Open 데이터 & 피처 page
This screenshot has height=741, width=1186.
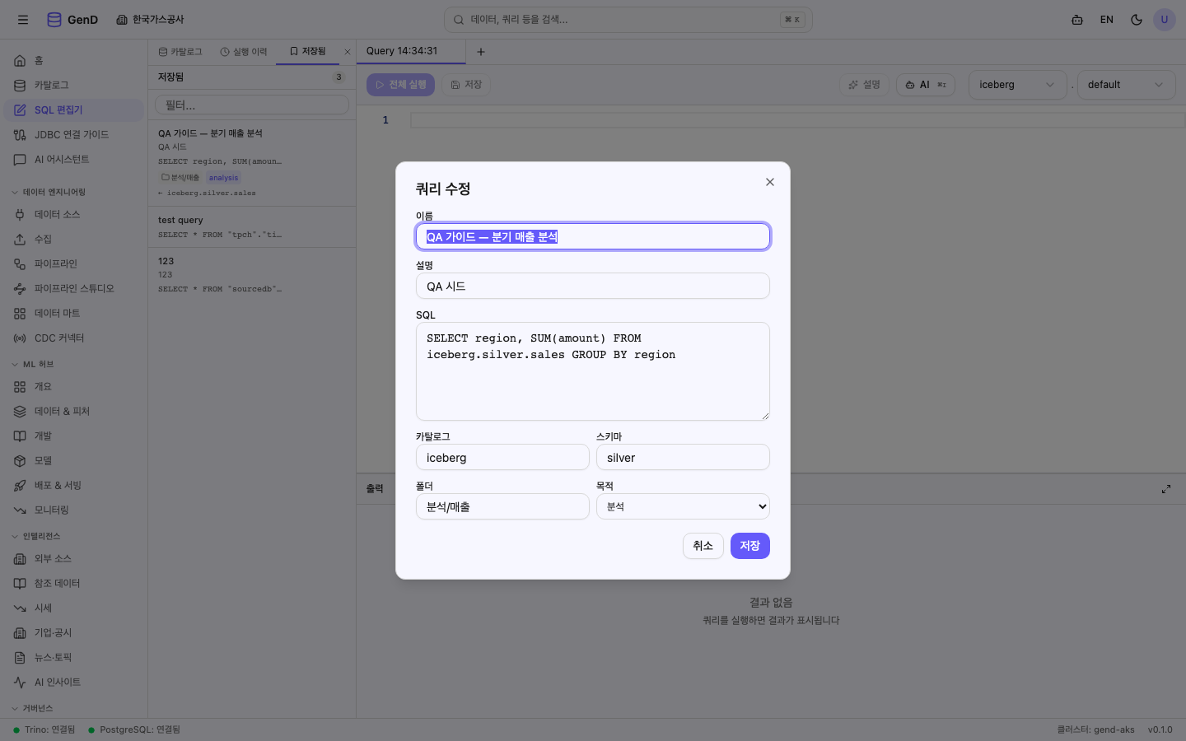tap(74, 411)
